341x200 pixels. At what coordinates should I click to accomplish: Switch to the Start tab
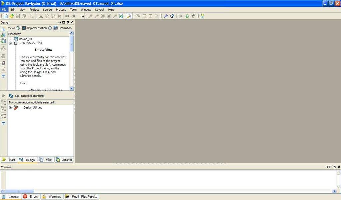(9, 160)
